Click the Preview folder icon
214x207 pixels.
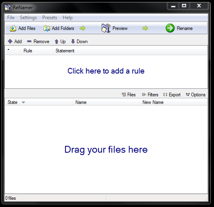pos(106,28)
